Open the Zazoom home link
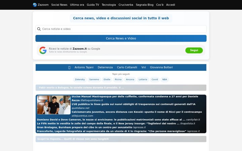This screenshot has height=151, width=242. pos(43,5)
